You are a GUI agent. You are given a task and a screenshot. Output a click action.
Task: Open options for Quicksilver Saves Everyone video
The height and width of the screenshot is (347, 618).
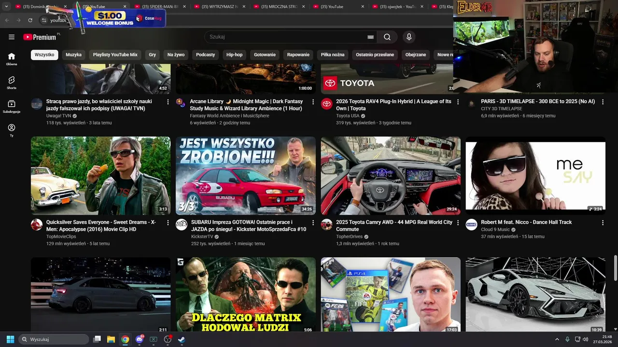168,223
